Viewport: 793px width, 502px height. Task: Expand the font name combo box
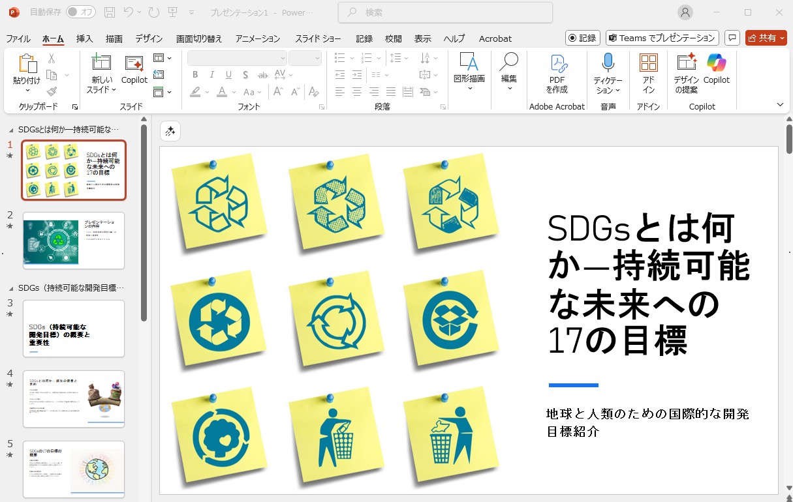(282, 58)
